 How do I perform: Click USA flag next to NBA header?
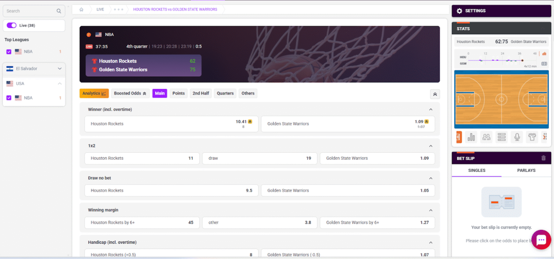click(x=98, y=35)
